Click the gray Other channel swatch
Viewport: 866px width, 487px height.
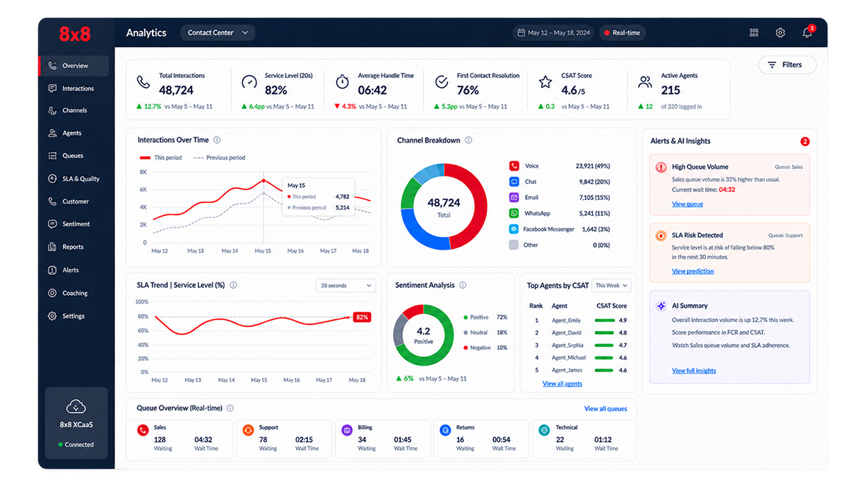point(514,245)
